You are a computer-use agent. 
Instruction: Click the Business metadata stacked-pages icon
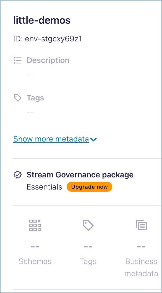click(141, 225)
